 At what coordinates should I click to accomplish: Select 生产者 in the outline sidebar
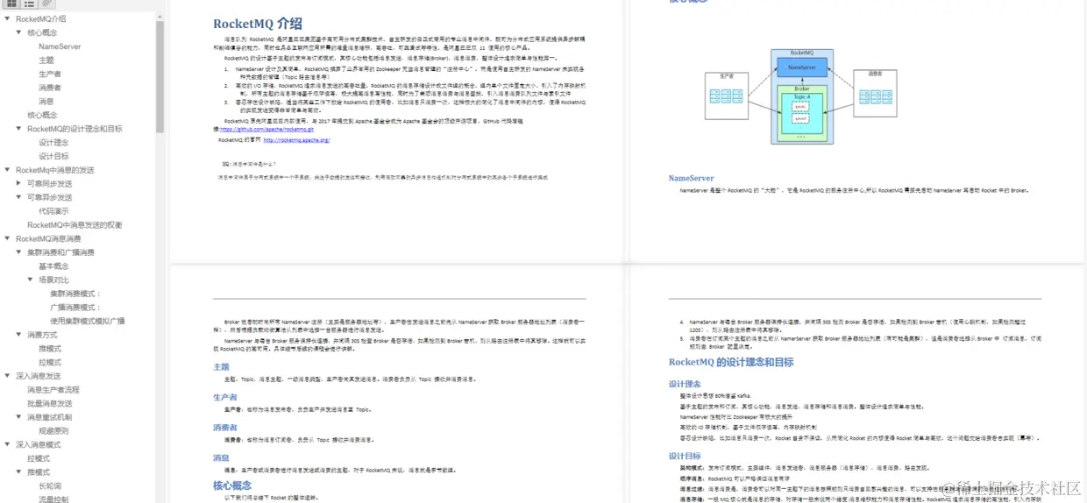(x=50, y=74)
